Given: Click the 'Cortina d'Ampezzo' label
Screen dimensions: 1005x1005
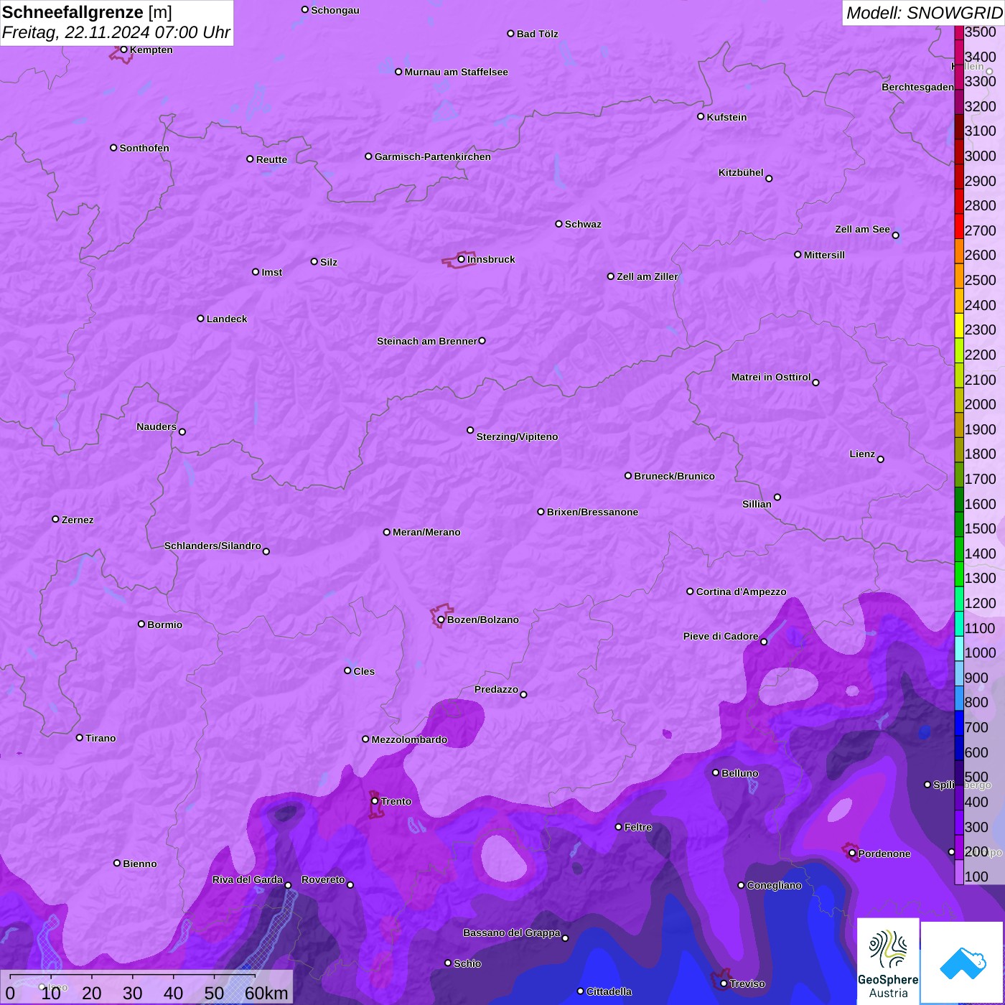Looking at the screenshot, I should click(741, 592).
